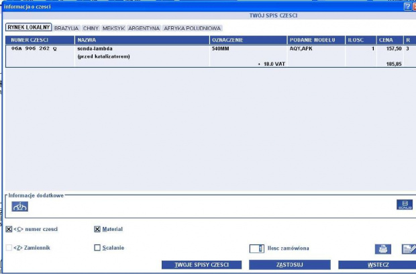Viewport: 416px width, 274px height.
Task: Click the Ilosc zamówiona quantity field
Action: 255,248
